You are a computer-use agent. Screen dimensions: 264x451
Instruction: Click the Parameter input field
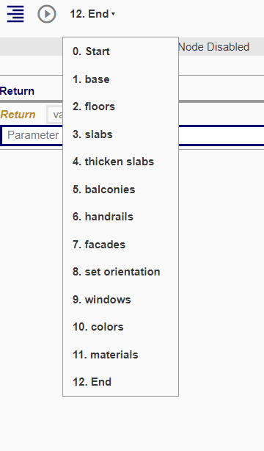[x=133, y=135]
